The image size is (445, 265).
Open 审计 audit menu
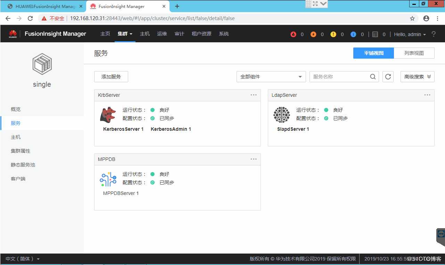pos(179,34)
